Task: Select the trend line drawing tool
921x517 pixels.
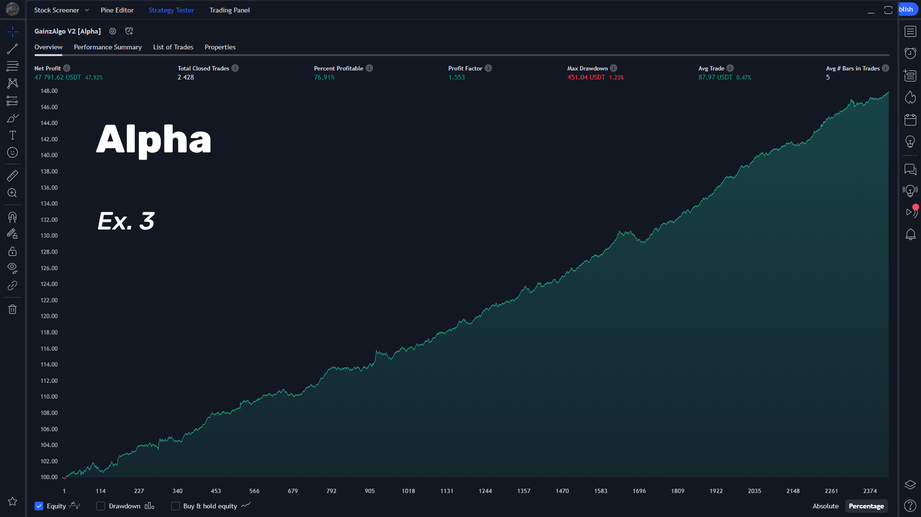Action: pyautogui.click(x=12, y=49)
